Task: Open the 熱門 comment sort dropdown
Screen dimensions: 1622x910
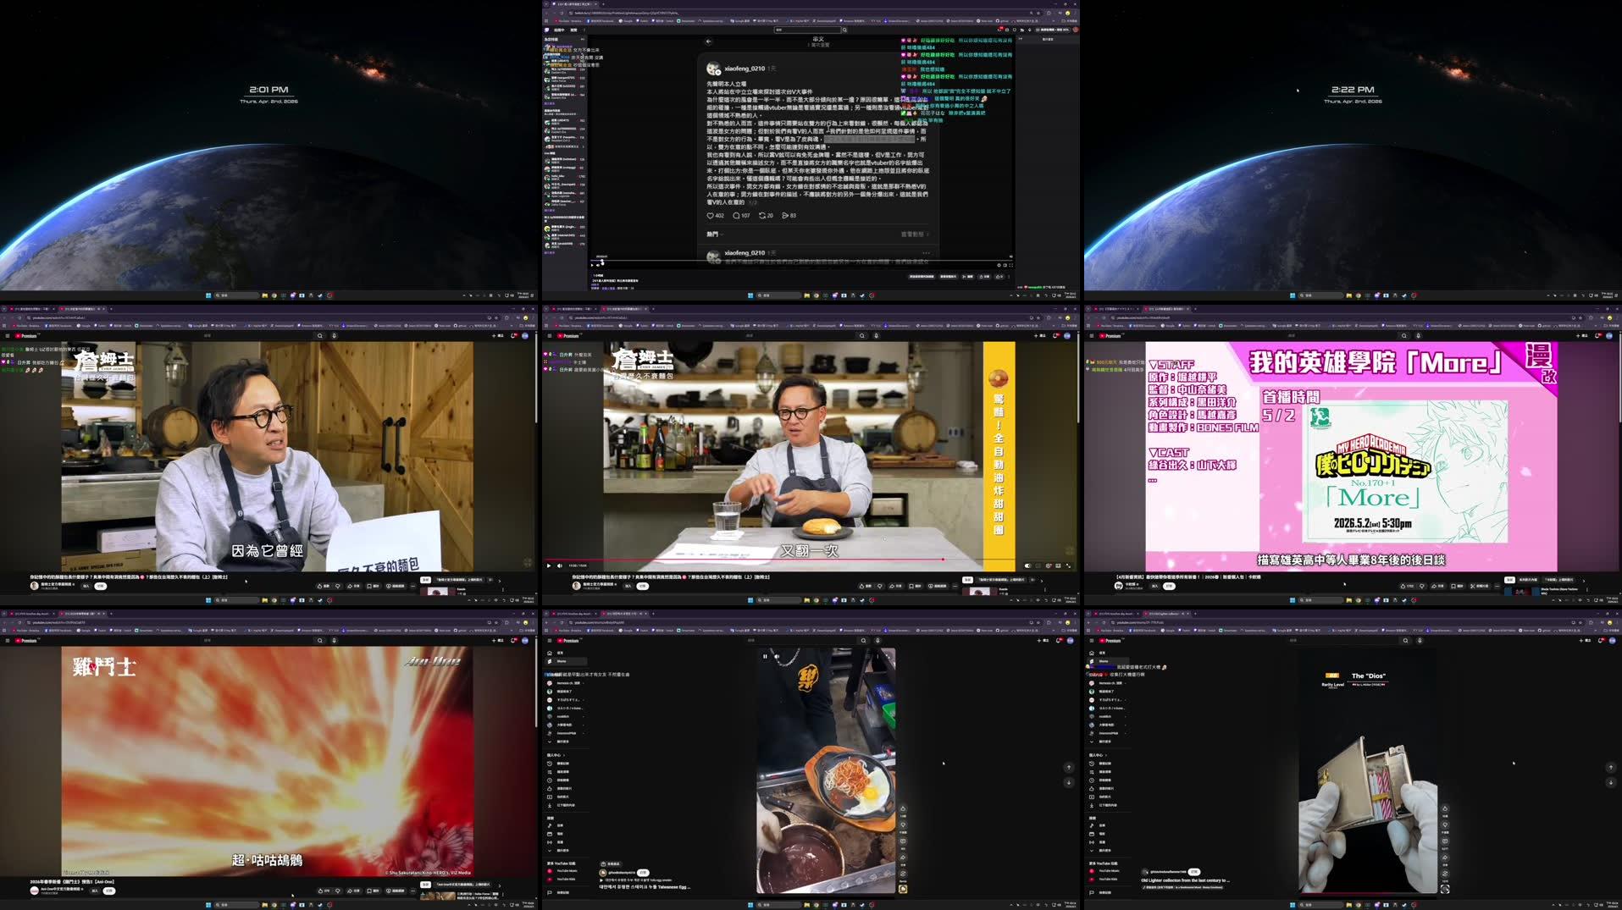Action: pyautogui.click(x=714, y=234)
